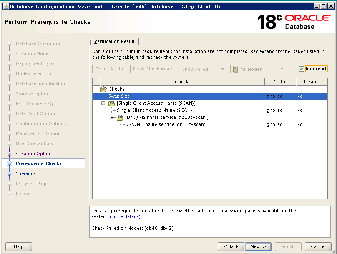This screenshot has height=254, width=337.
Task: Click the Database Identification step
Action: [x=41, y=83]
